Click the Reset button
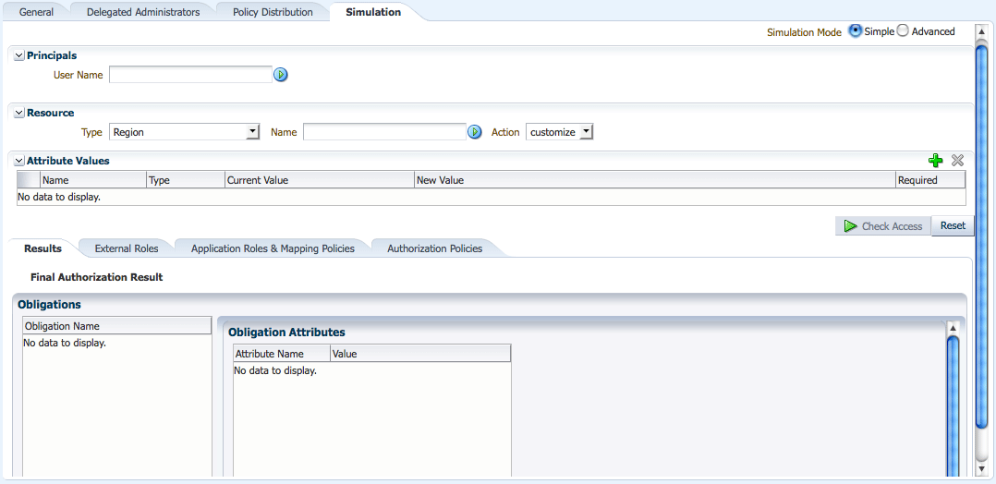Image resolution: width=996 pixels, height=484 pixels. pyautogui.click(x=953, y=225)
